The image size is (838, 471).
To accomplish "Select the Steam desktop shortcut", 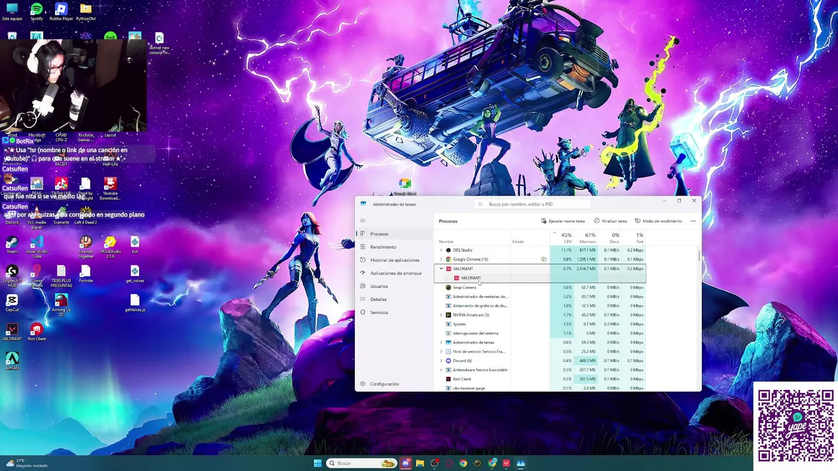I will click(x=12, y=245).
